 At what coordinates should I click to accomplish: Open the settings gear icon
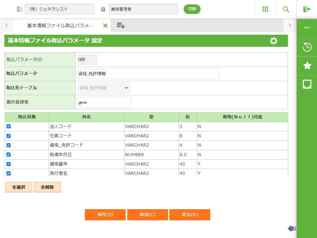(x=274, y=41)
